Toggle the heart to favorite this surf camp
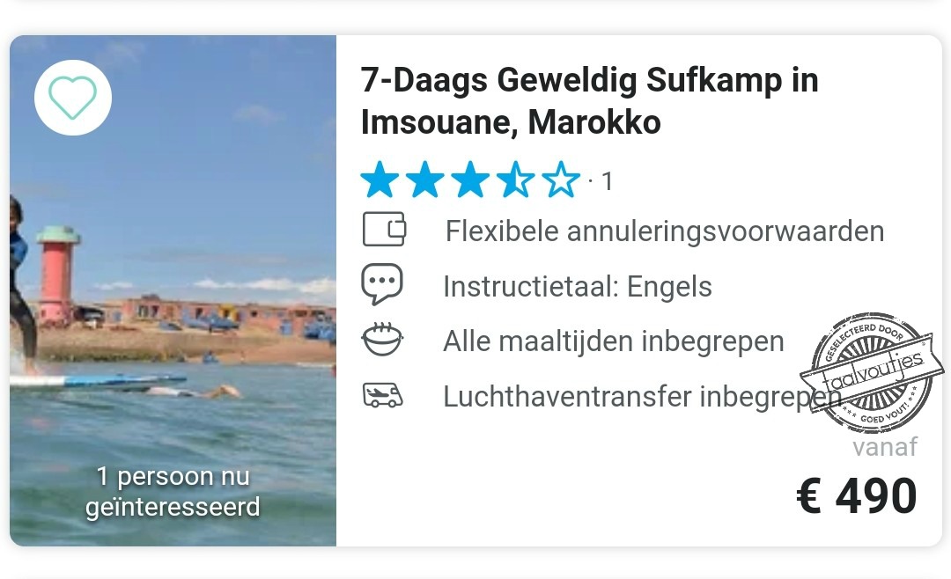951x579 pixels. tap(72, 97)
